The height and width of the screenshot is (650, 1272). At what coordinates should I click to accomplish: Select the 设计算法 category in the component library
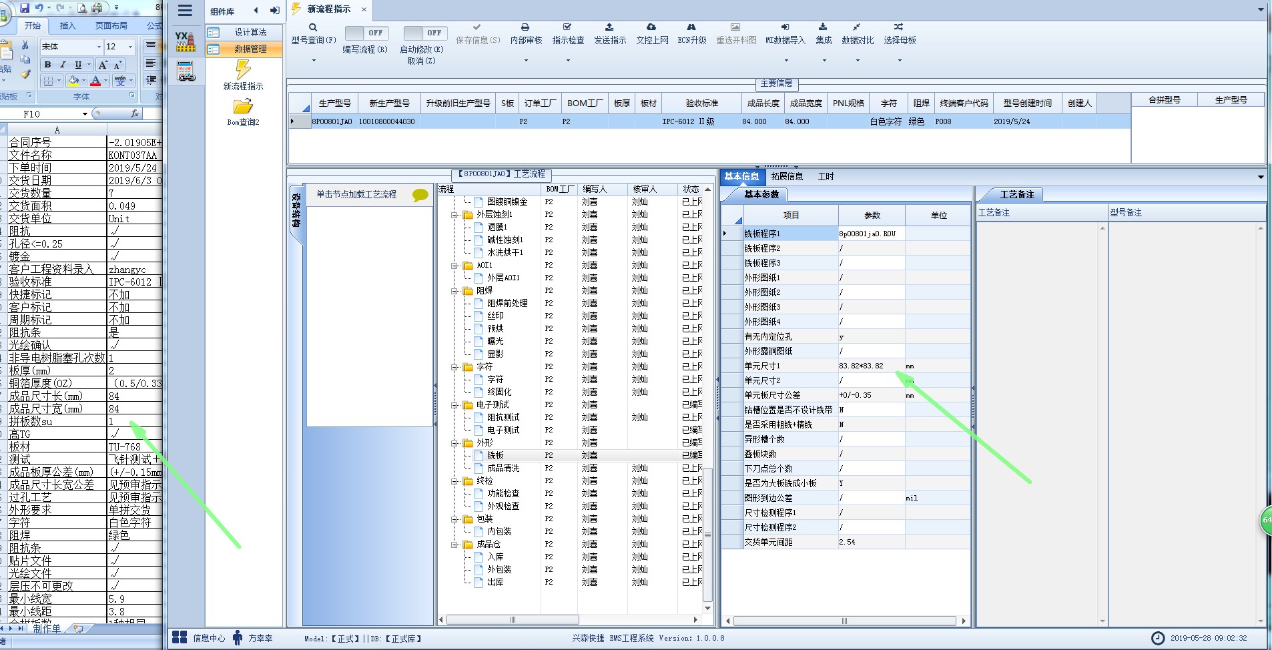pyautogui.click(x=244, y=32)
